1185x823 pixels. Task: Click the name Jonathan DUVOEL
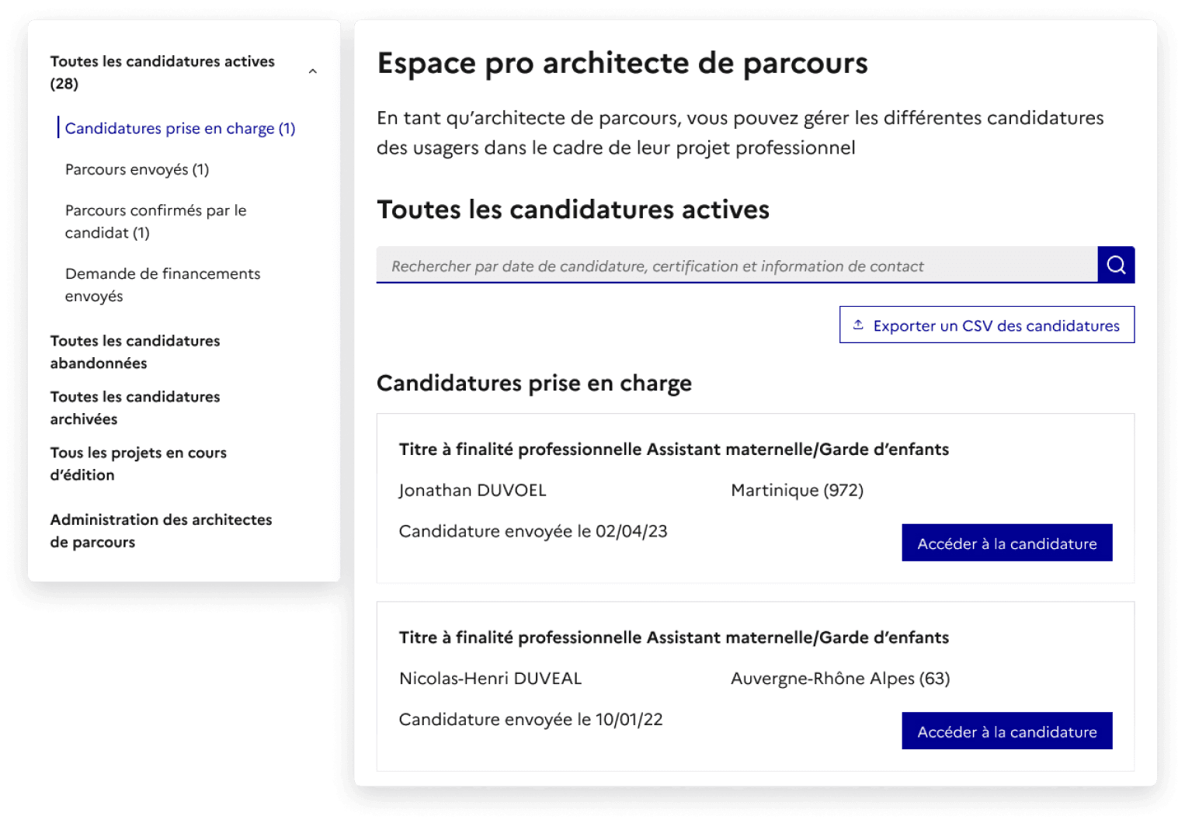(472, 490)
